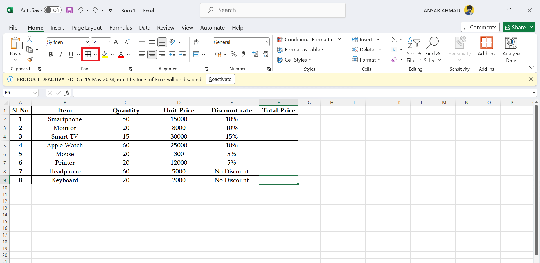Cut the selection with scissors icon

29,40
